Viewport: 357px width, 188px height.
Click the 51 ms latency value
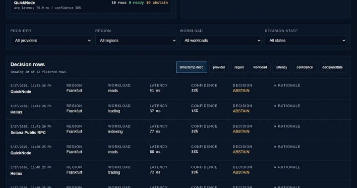[155, 91]
